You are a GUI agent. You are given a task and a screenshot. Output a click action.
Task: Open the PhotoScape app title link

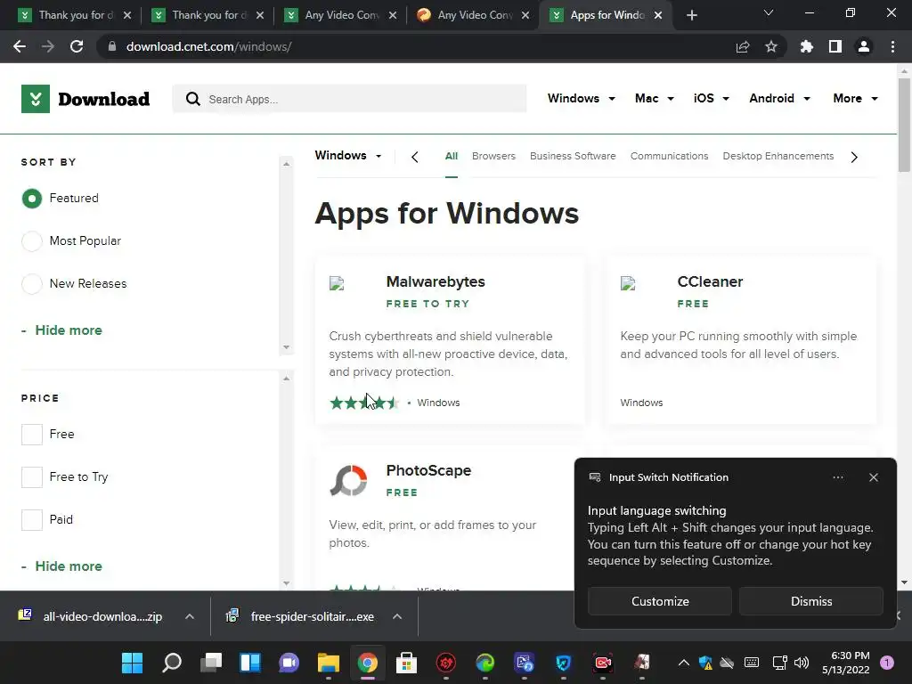coord(428,470)
